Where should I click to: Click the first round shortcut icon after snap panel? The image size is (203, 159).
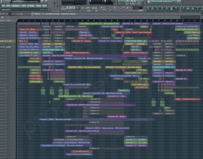(x=148, y=9)
